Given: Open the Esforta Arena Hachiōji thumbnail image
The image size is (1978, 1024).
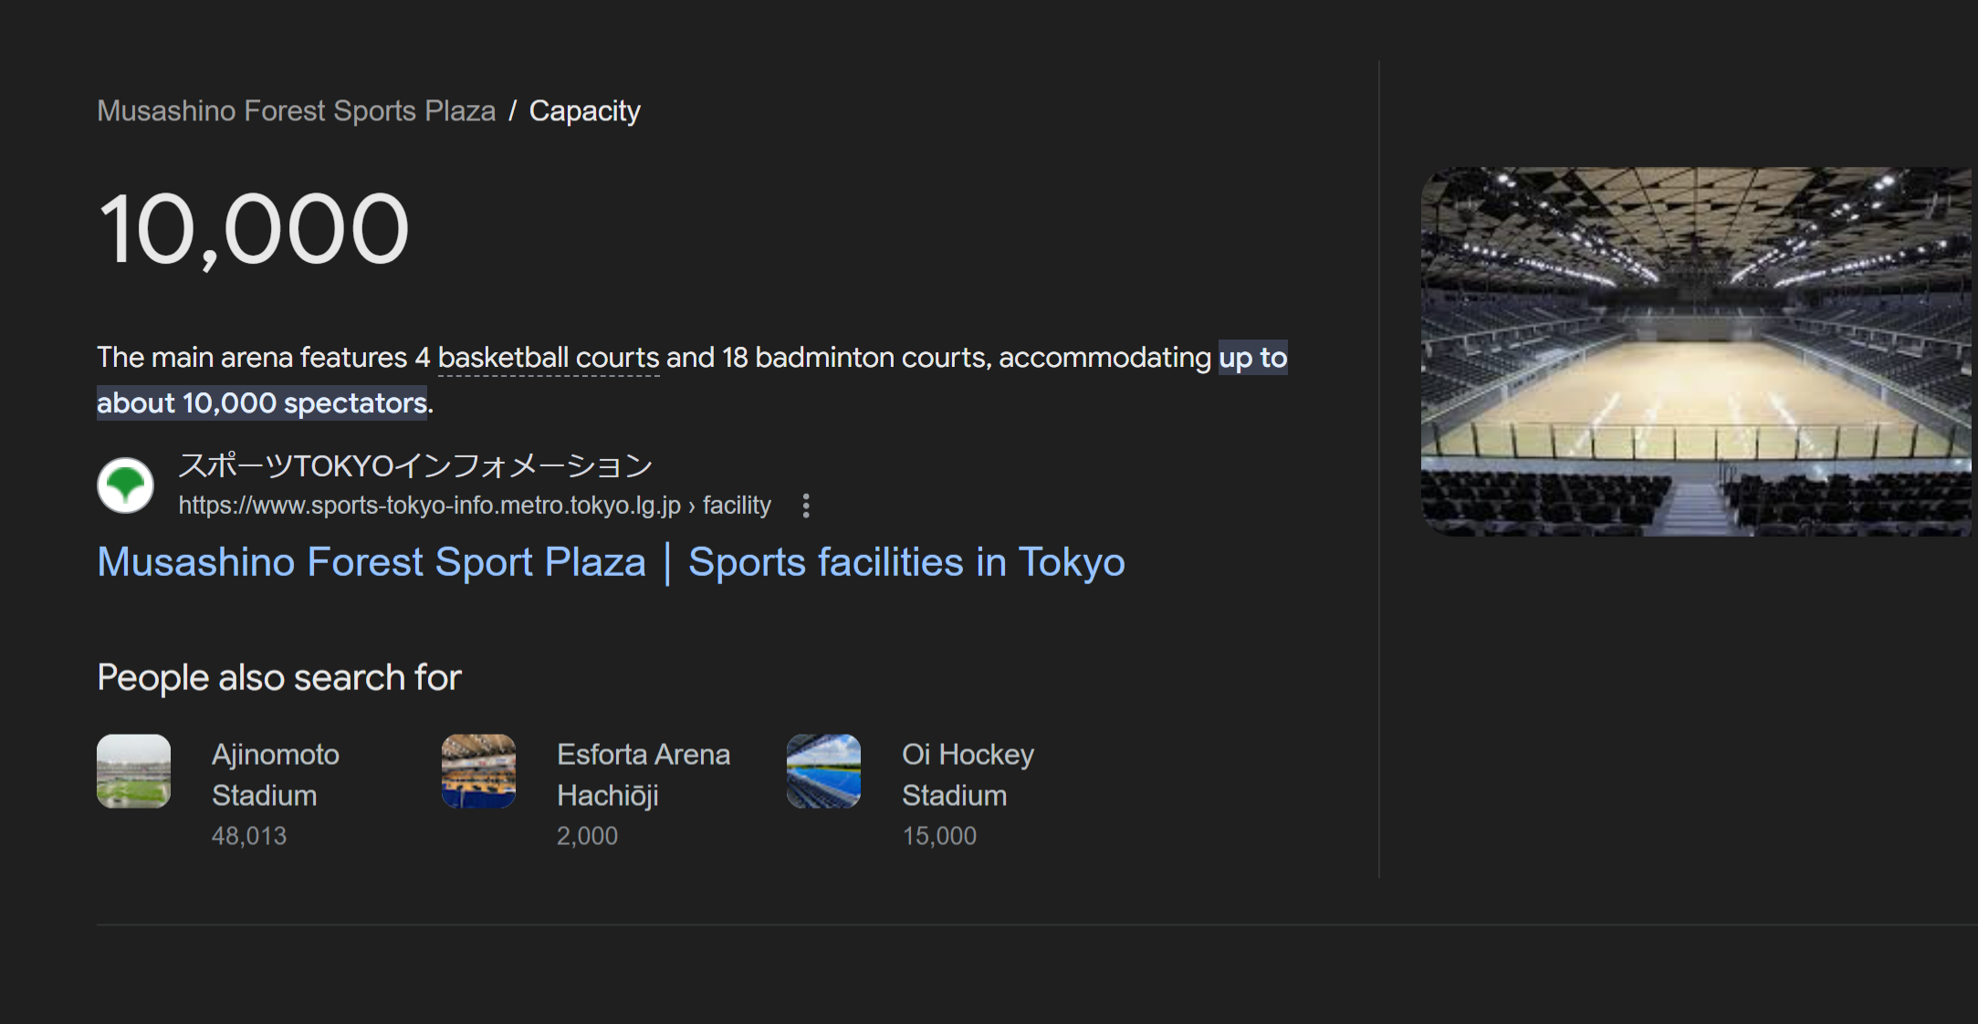Looking at the screenshot, I should (478, 771).
